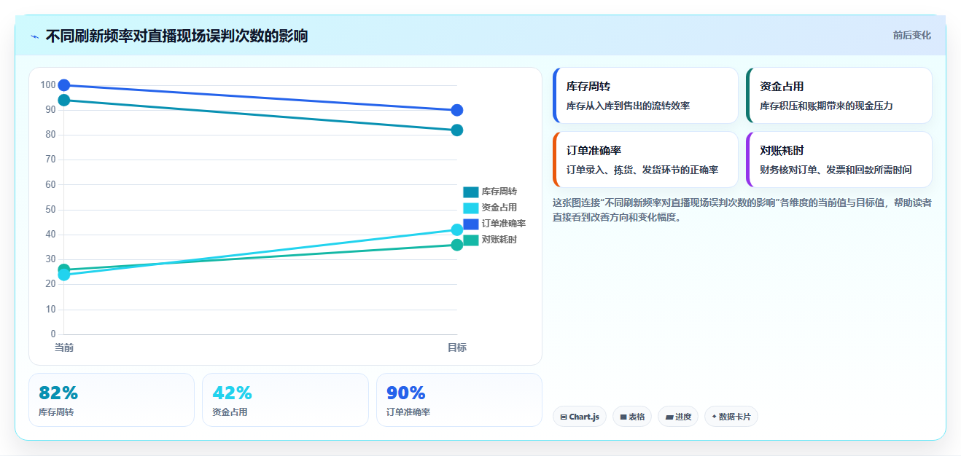Click the 表格 tag chip

(632, 417)
